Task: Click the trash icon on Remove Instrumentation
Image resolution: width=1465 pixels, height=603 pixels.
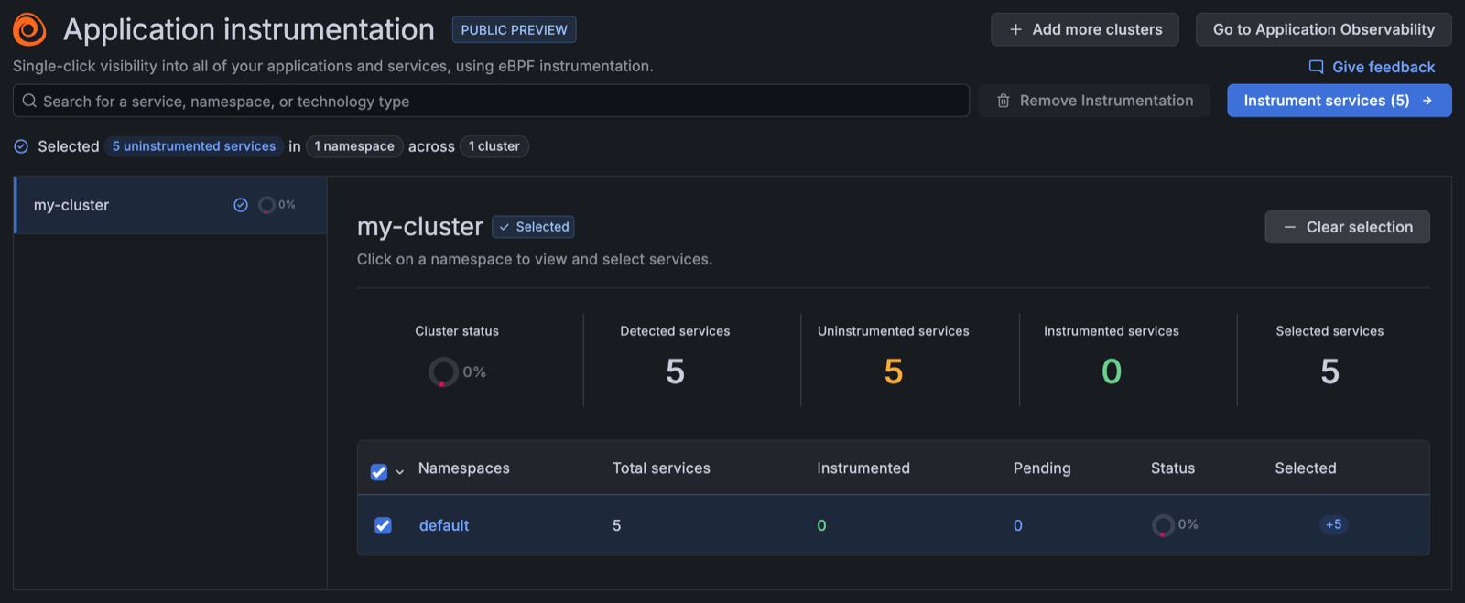Action: tap(1004, 101)
